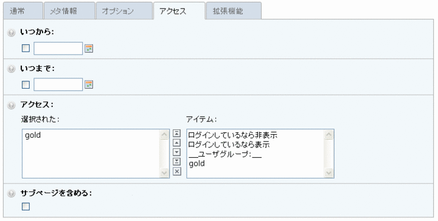This screenshot has height=221, width=438.
Task: Click the help icon beside サブページを含める
Action: pyautogui.click(x=11, y=194)
